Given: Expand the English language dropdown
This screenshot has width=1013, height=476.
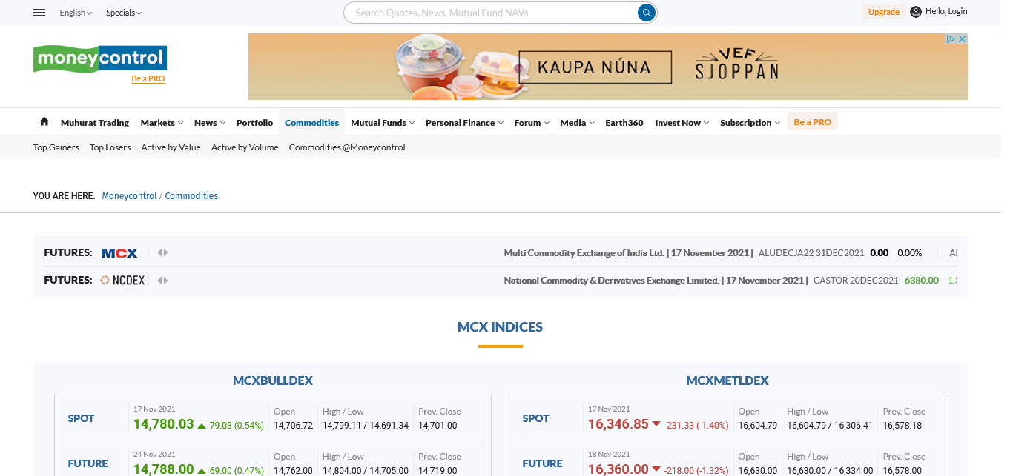Looking at the screenshot, I should coord(76,13).
